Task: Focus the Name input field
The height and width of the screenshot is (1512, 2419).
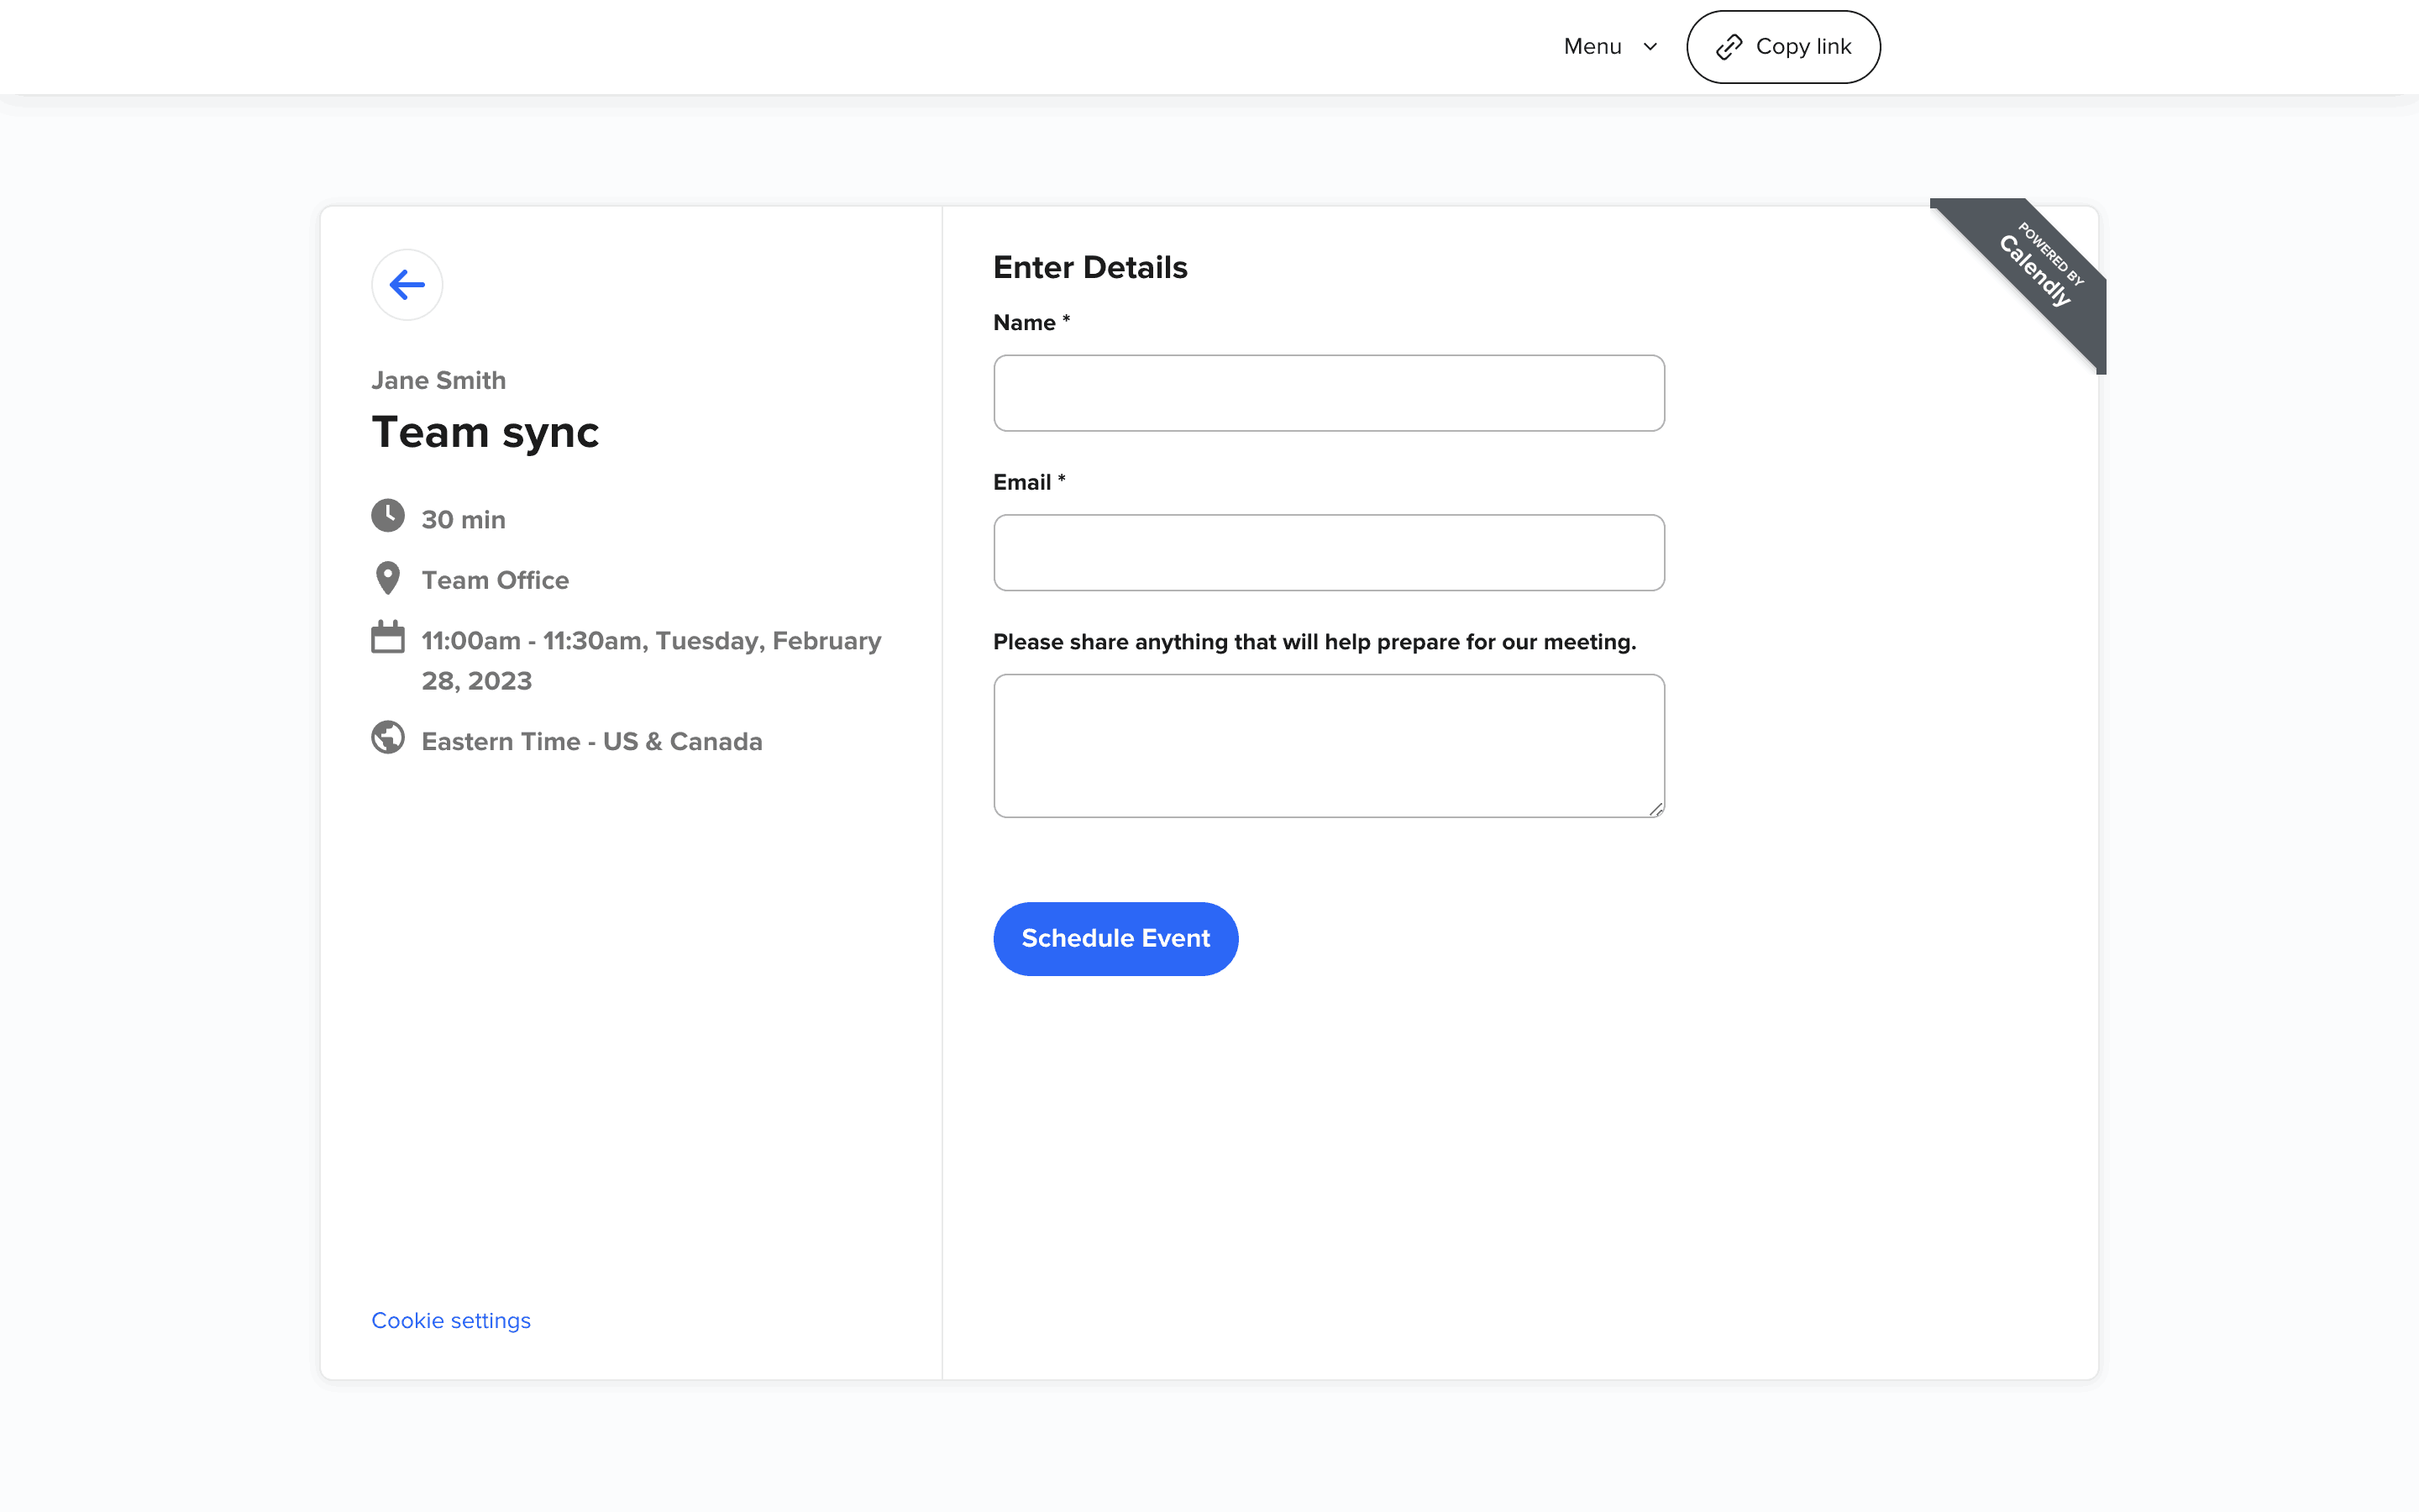Action: [x=1329, y=393]
